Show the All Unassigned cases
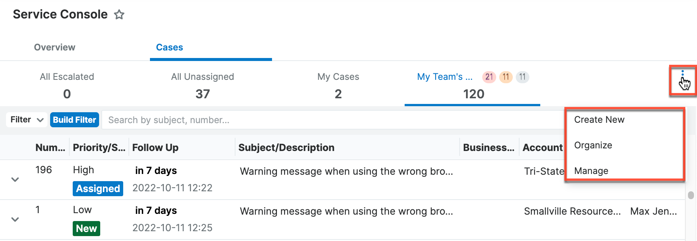The image size is (697, 241). click(x=203, y=85)
